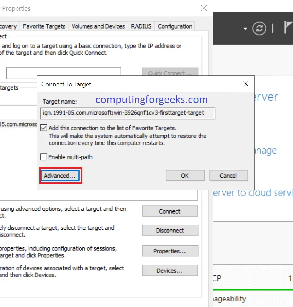Click the Server Manager refresh icon

click(x=259, y=29)
